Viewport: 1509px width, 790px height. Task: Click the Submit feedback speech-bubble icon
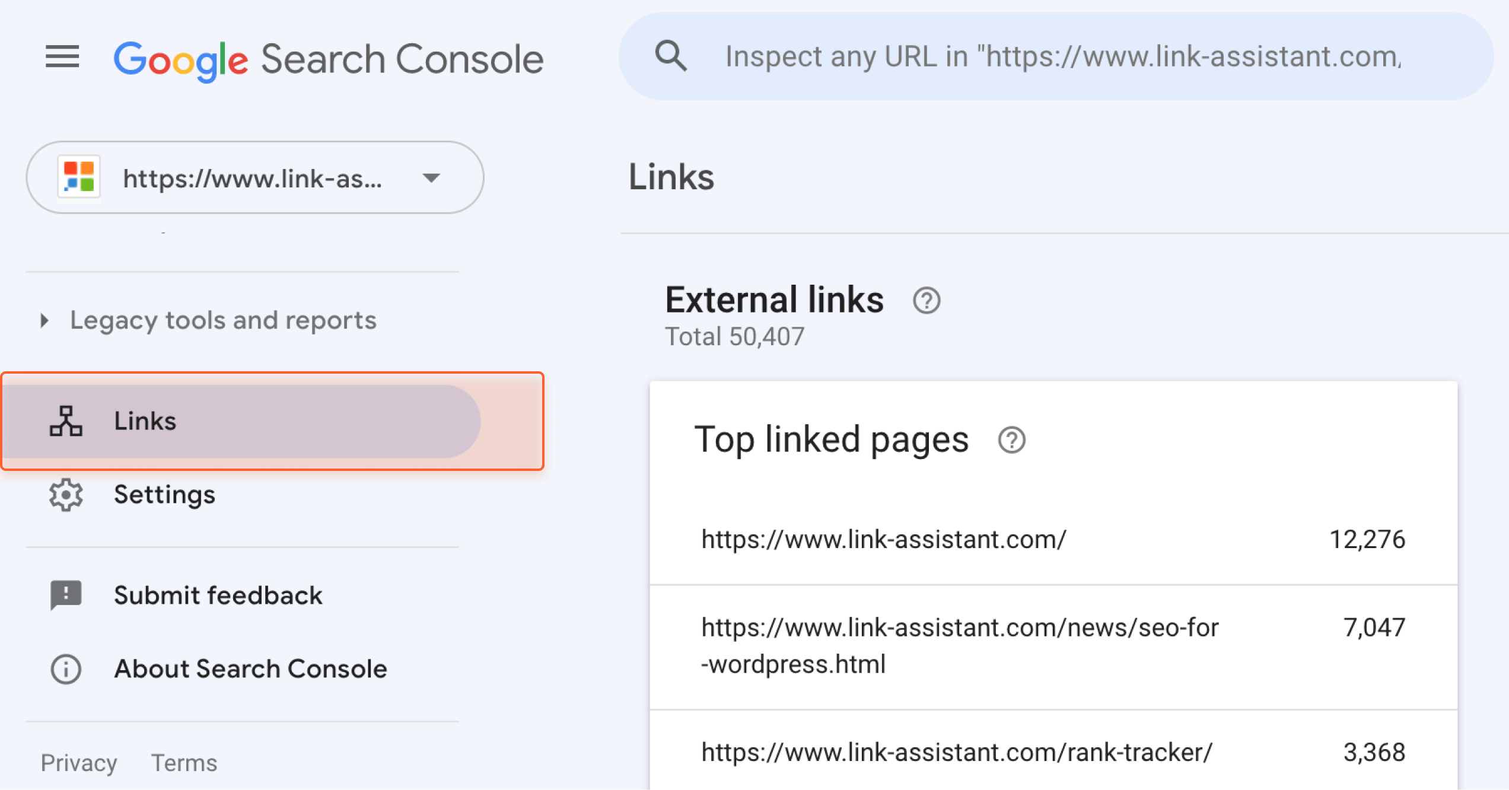coord(66,595)
